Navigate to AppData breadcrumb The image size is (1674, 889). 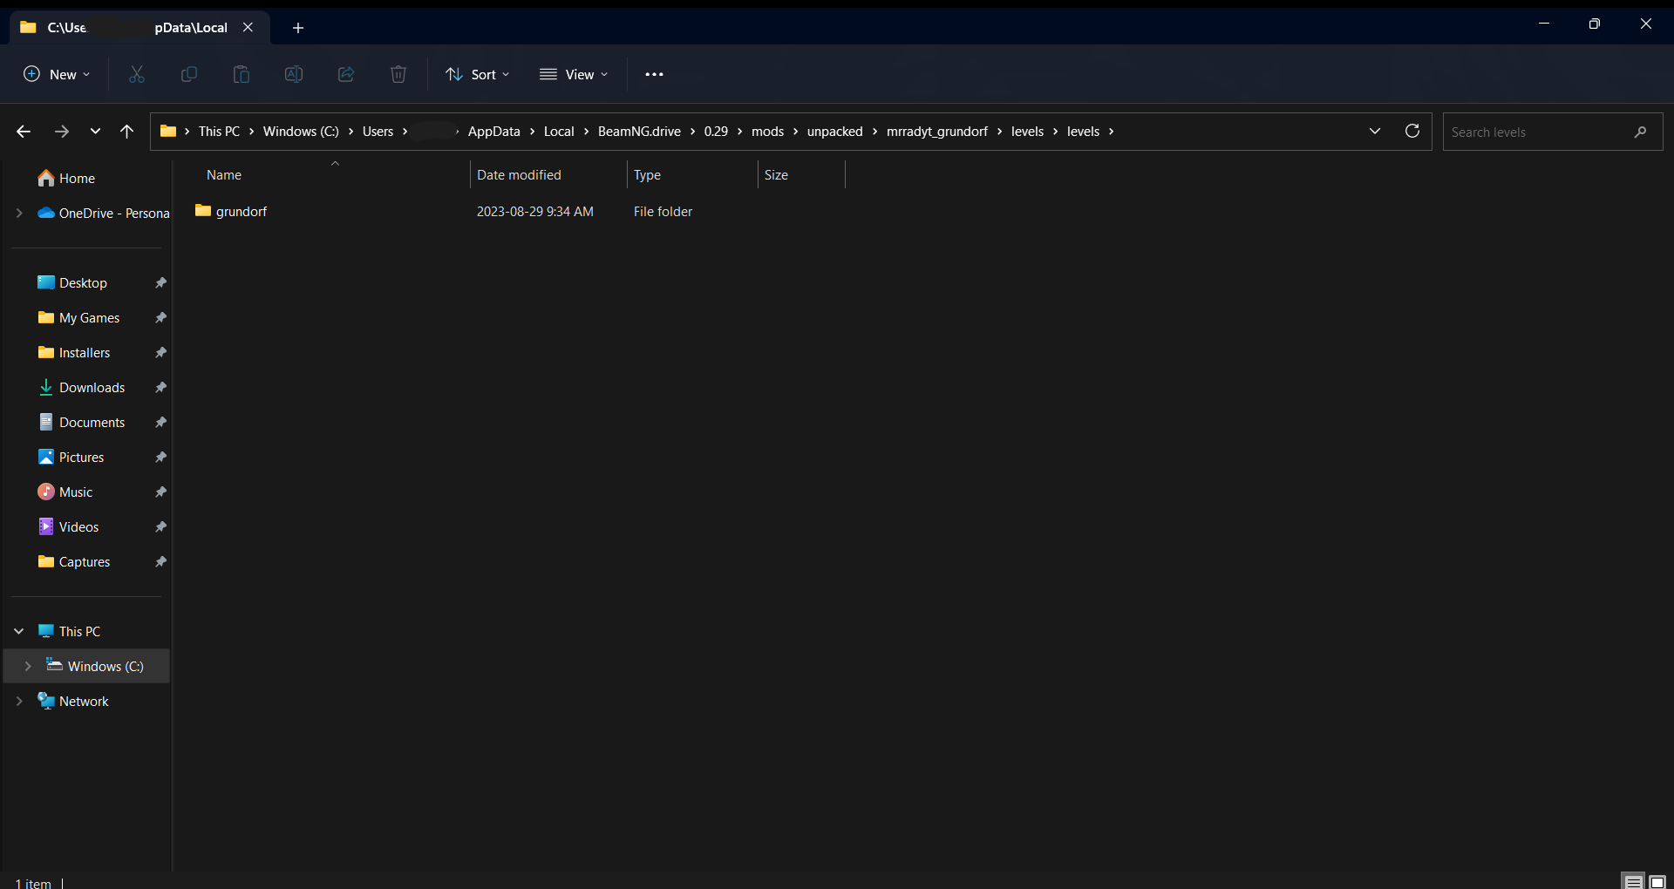coord(493,132)
